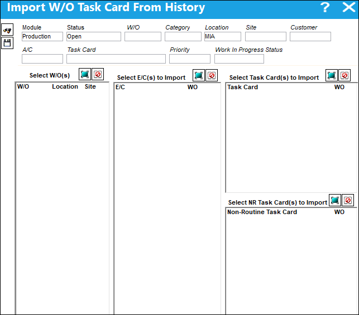
Task: Select all Task Cards icon
Action: [x=331, y=75]
